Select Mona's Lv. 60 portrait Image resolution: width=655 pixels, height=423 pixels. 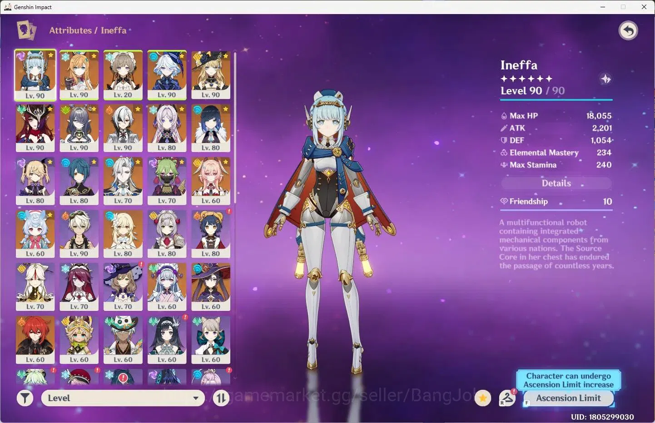(211, 287)
